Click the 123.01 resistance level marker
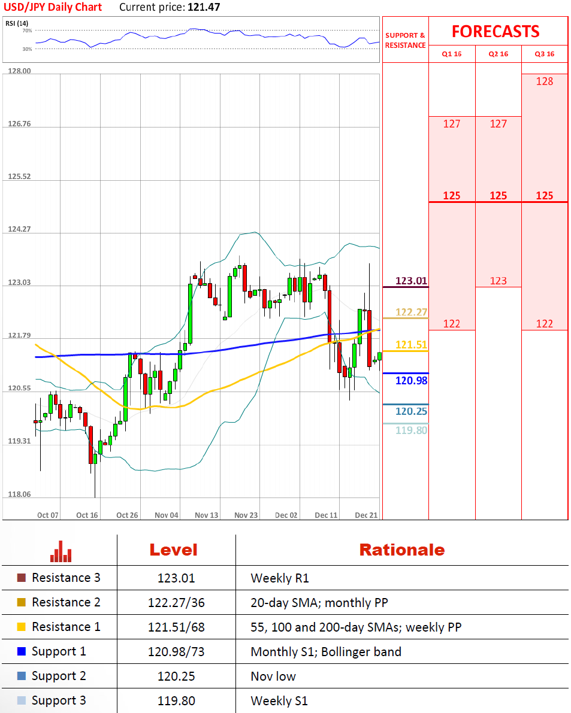This screenshot has width=571, height=713. [411, 281]
